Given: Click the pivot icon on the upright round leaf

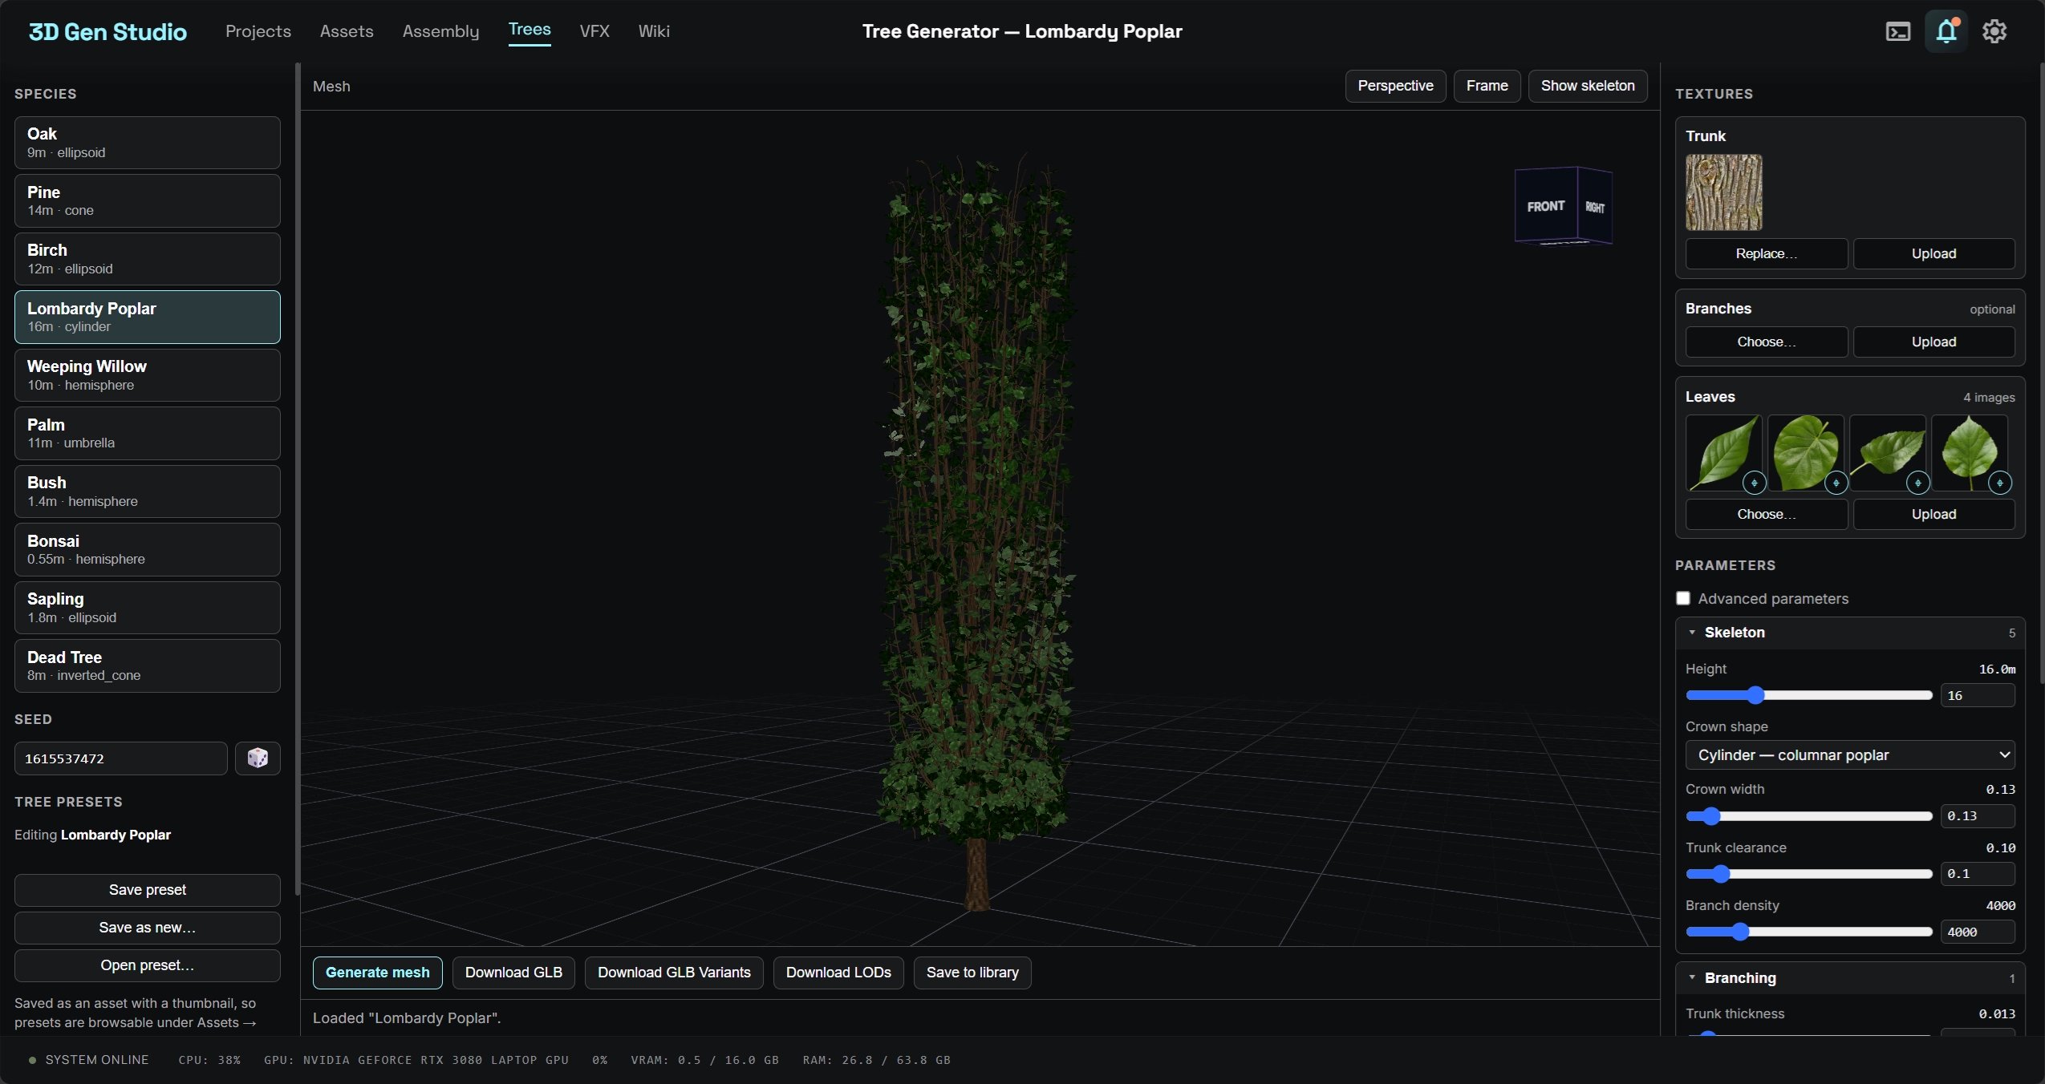Looking at the screenshot, I should click(2000, 483).
